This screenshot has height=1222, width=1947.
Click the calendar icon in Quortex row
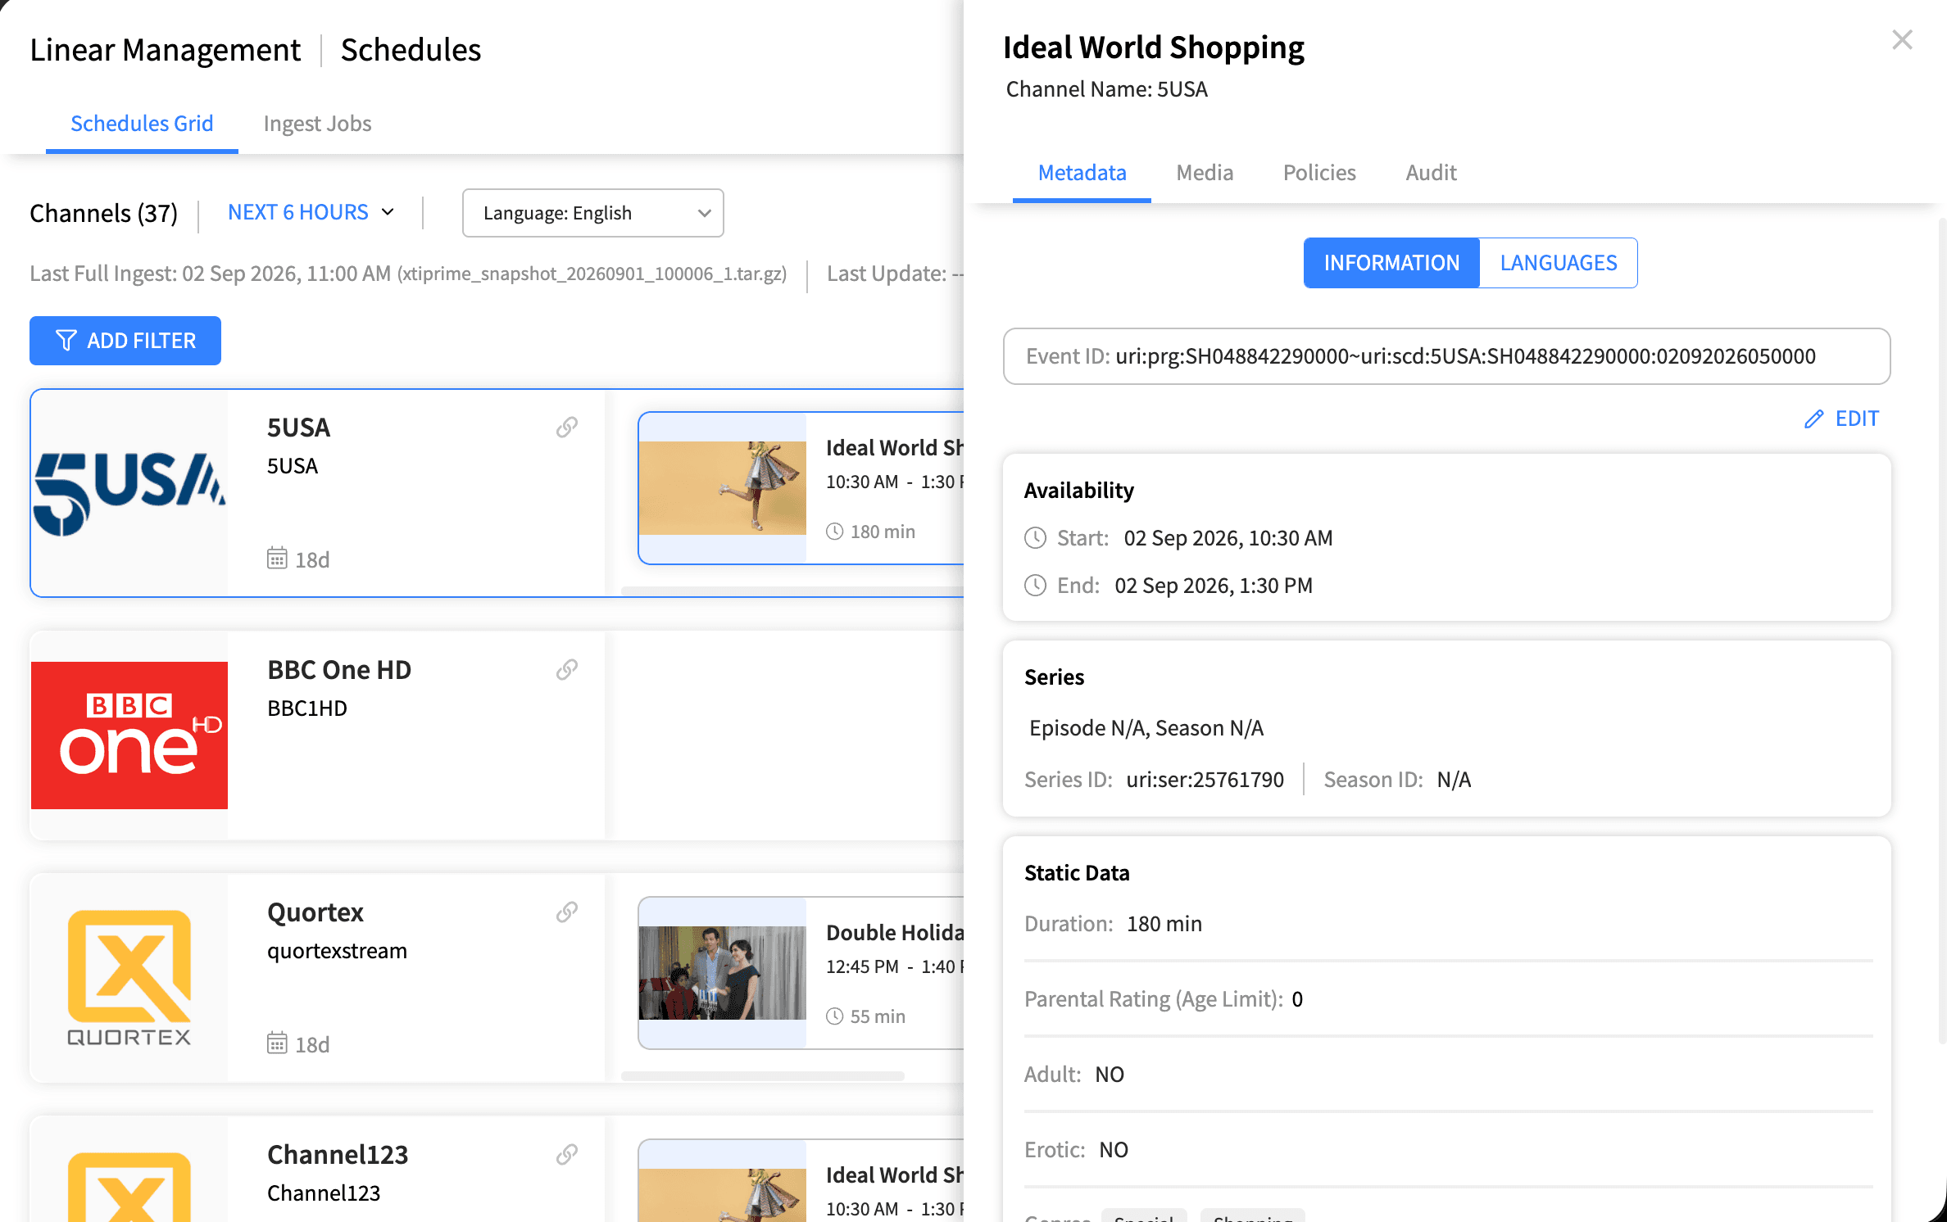tap(277, 1043)
